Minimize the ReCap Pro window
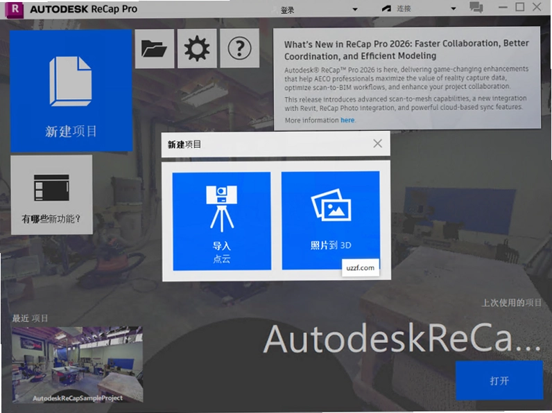This screenshot has height=413, width=552. pyautogui.click(x=503, y=7)
